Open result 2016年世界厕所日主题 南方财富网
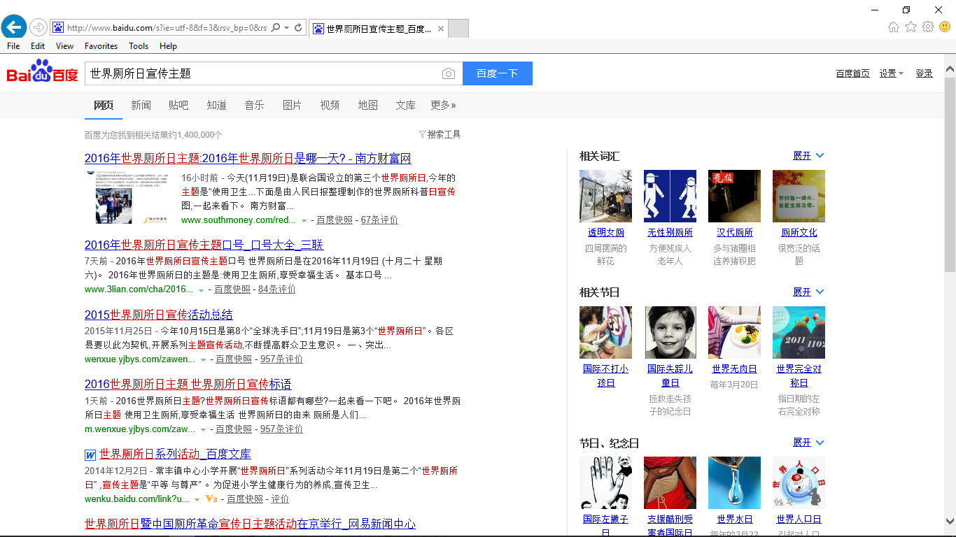956x537 pixels. tap(248, 158)
